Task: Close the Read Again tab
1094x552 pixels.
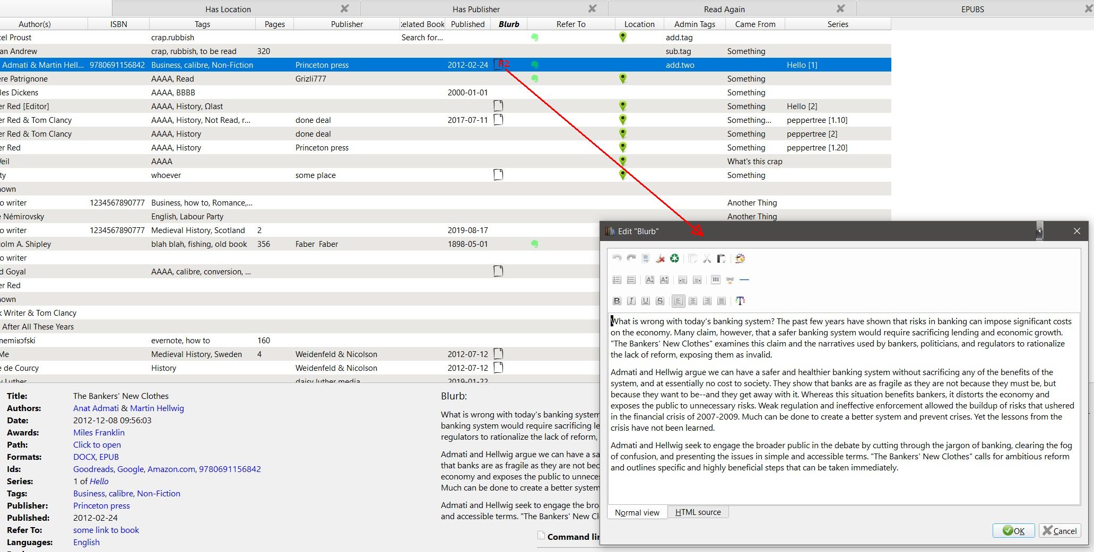Action: pyautogui.click(x=840, y=8)
